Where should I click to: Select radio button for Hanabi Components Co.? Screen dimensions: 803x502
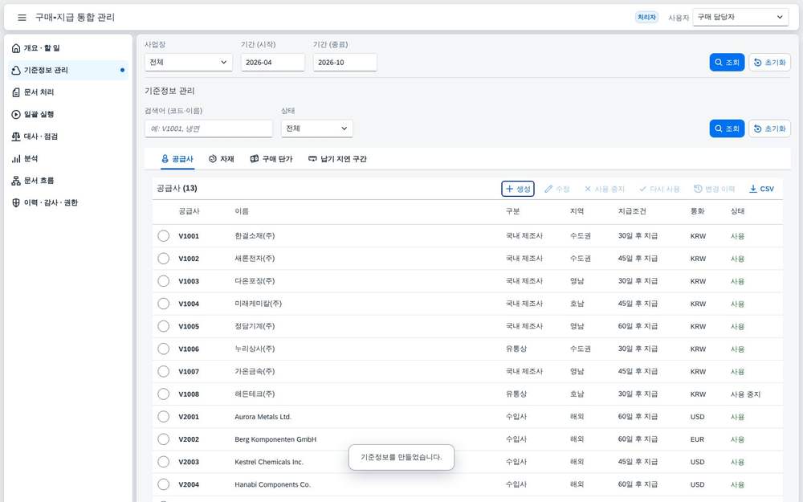pos(163,484)
